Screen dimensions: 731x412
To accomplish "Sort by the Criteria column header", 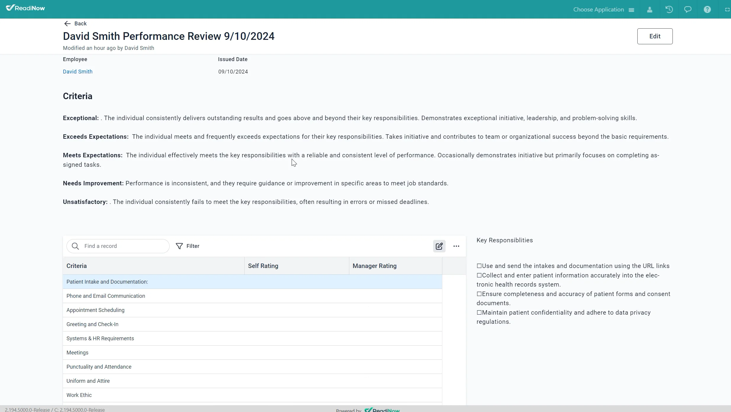I will (x=154, y=266).
